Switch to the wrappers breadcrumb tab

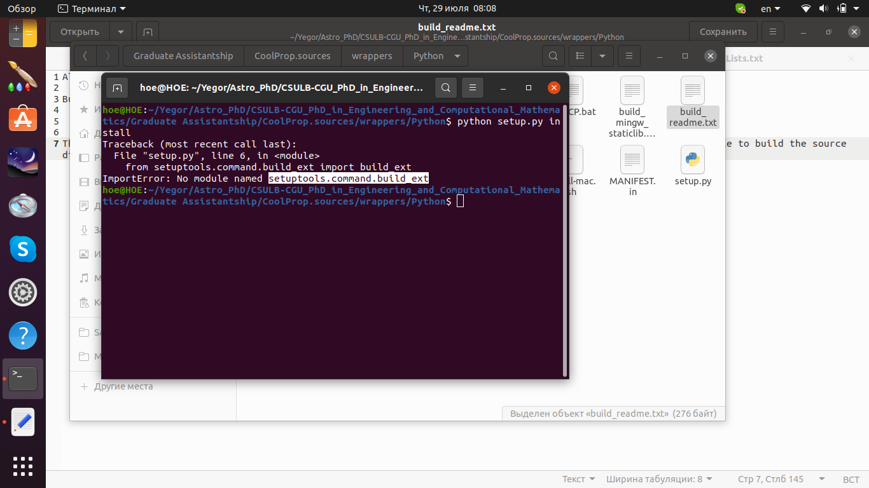[x=372, y=56]
